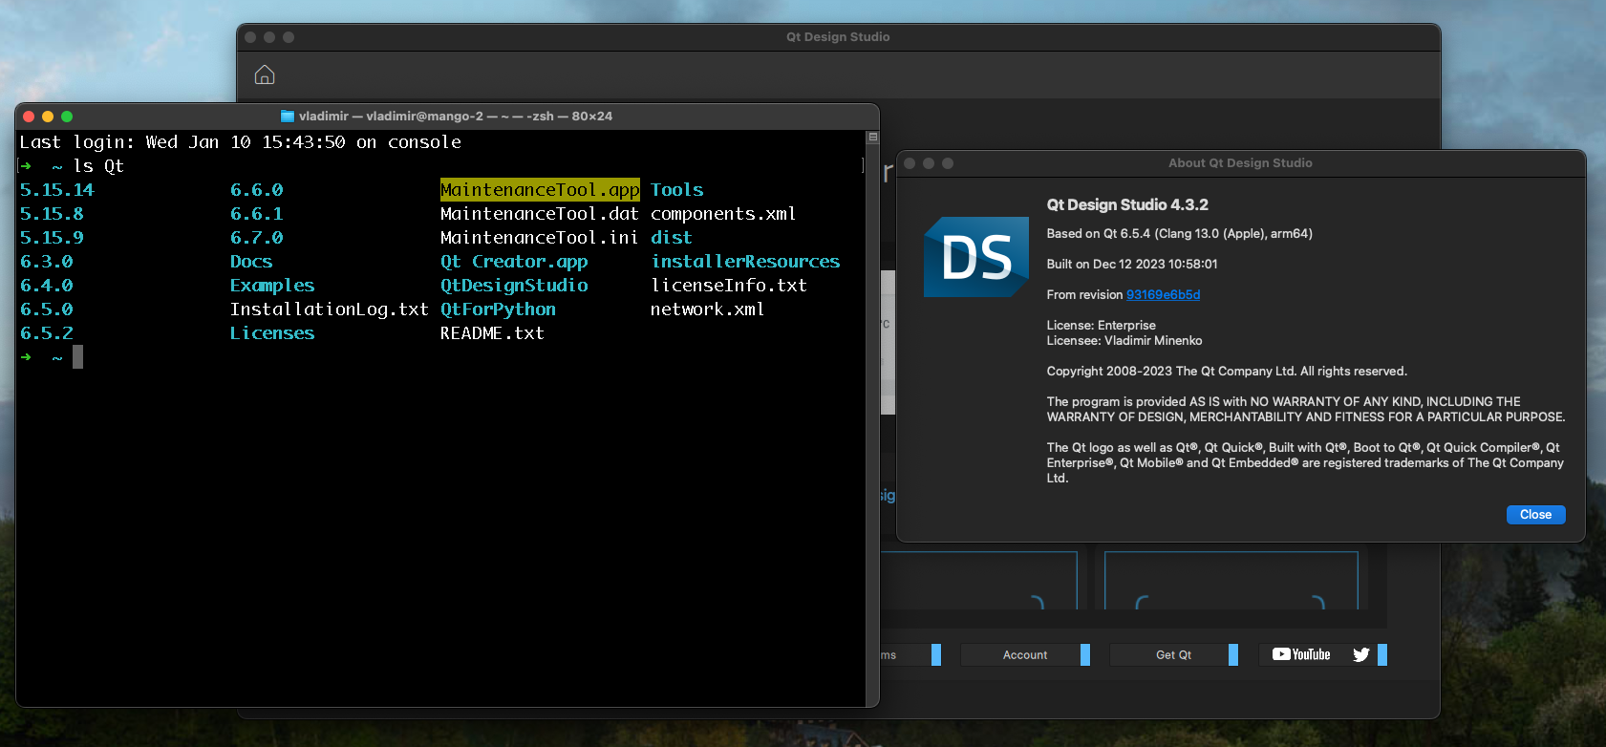This screenshot has height=747, width=1606.
Task: Click the Copyright 2008-2023 line
Action: click(x=1227, y=371)
